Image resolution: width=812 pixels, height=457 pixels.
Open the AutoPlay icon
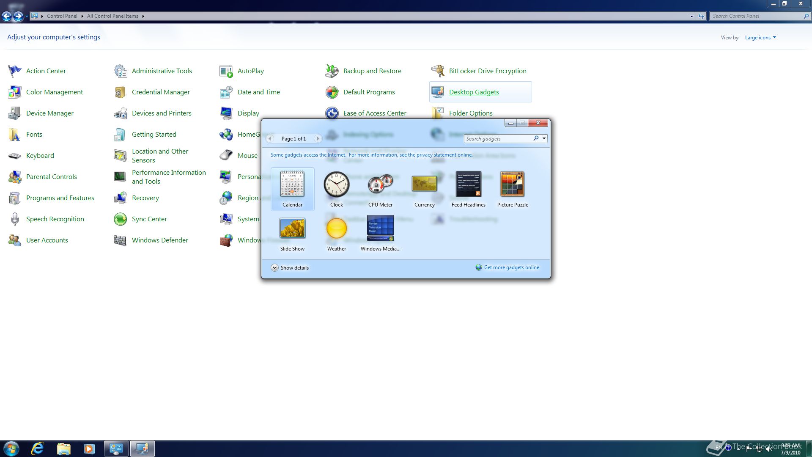226,71
